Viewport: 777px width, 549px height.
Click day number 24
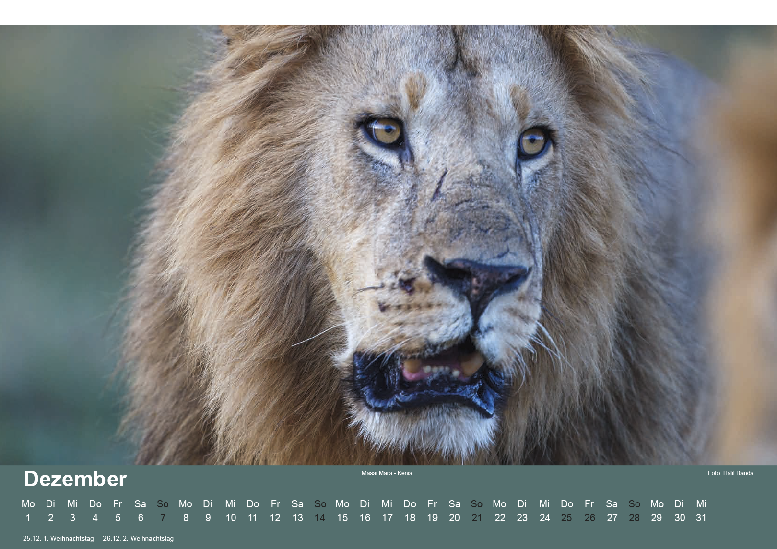(x=544, y=518)
